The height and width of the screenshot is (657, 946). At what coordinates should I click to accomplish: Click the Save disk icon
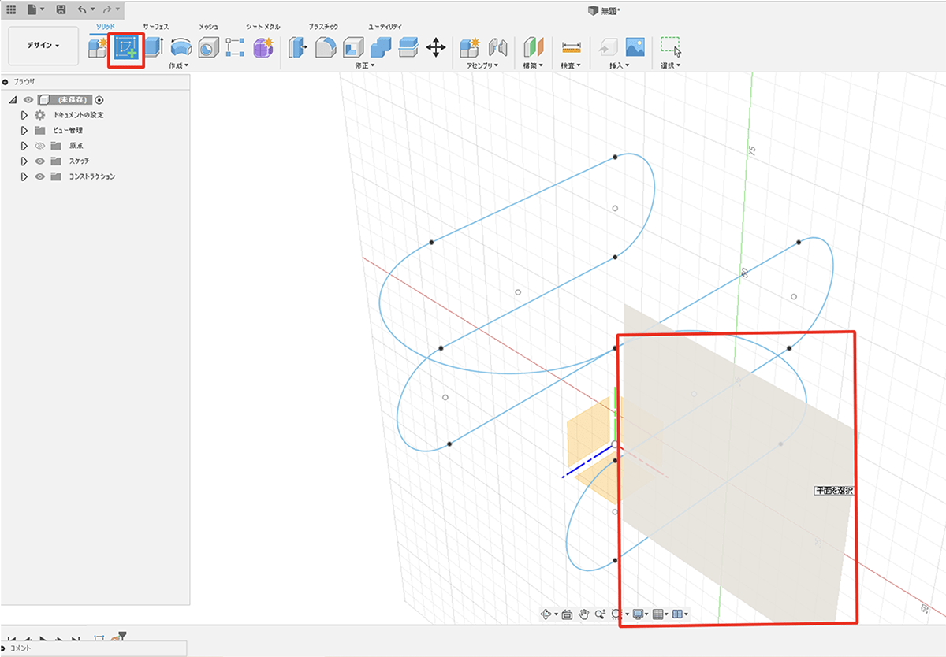pos(61,9)
